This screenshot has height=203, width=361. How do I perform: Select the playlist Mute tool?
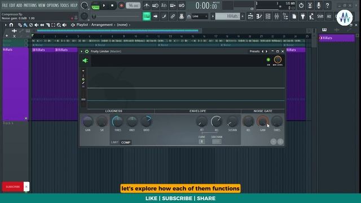pyautogui.click(x=36, y=25)
